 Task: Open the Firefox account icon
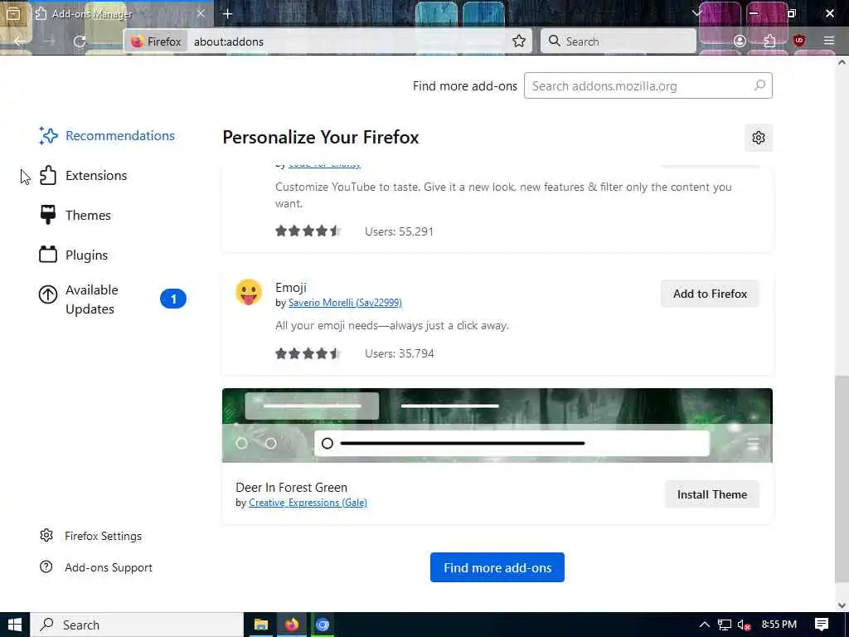click(x=740, y=41)
